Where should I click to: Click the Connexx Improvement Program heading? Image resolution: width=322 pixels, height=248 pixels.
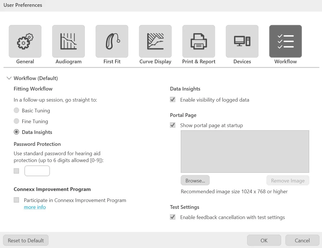[52, 189]
